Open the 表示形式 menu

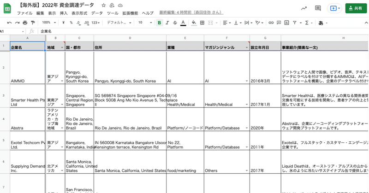pos(79,13)
